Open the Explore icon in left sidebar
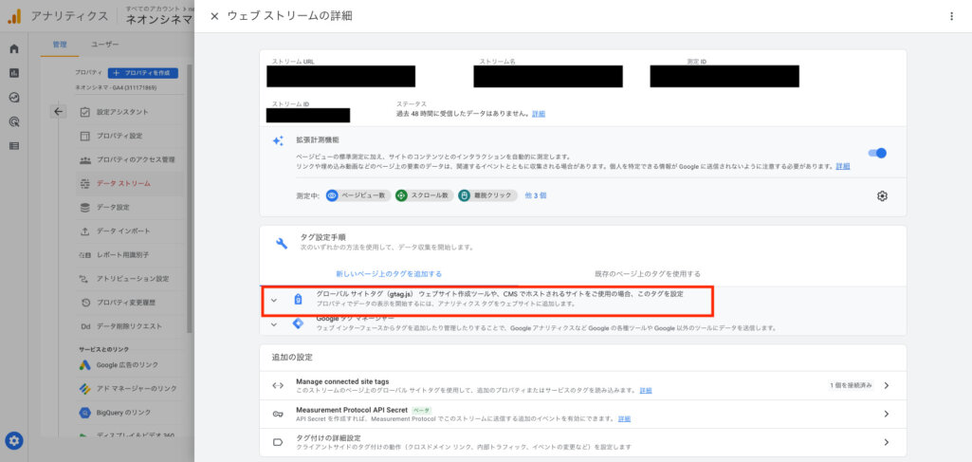 tap(13, 98)
